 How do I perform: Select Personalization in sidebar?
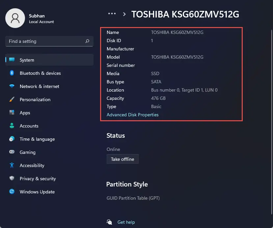click(x=49, y=100)
